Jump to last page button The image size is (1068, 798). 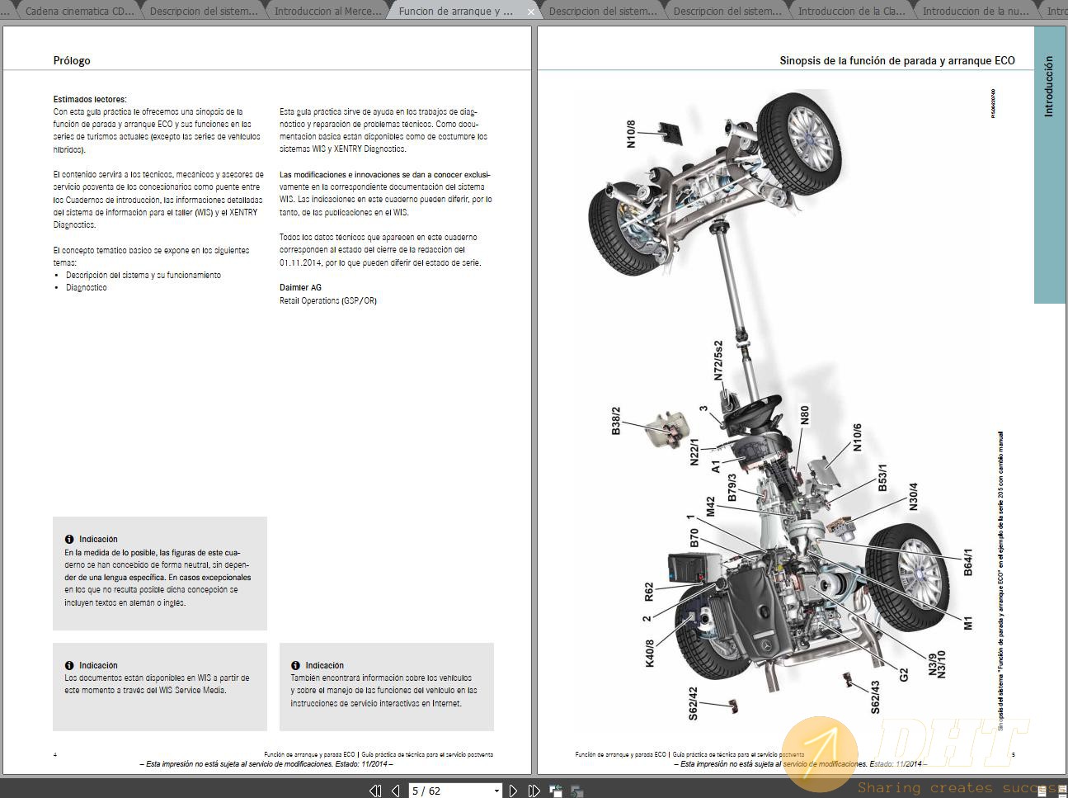(534, 791)
